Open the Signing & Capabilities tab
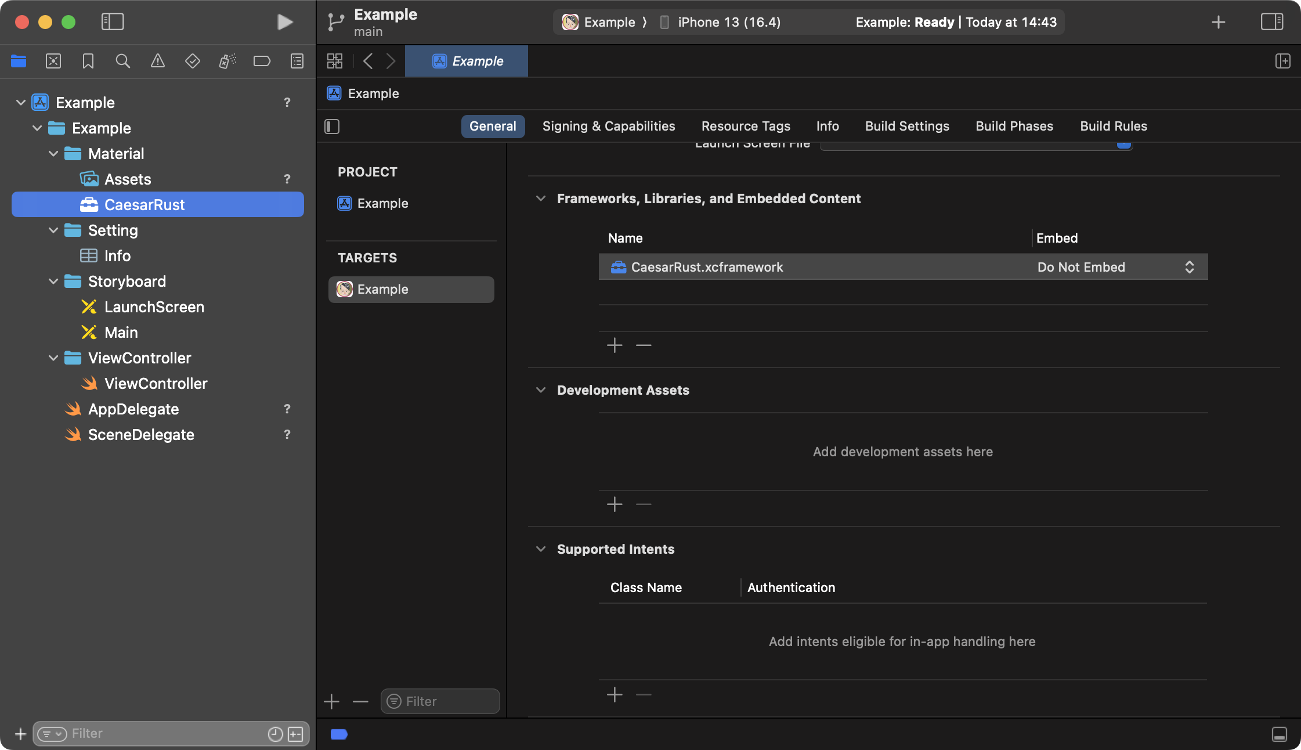 pos(608,126)
